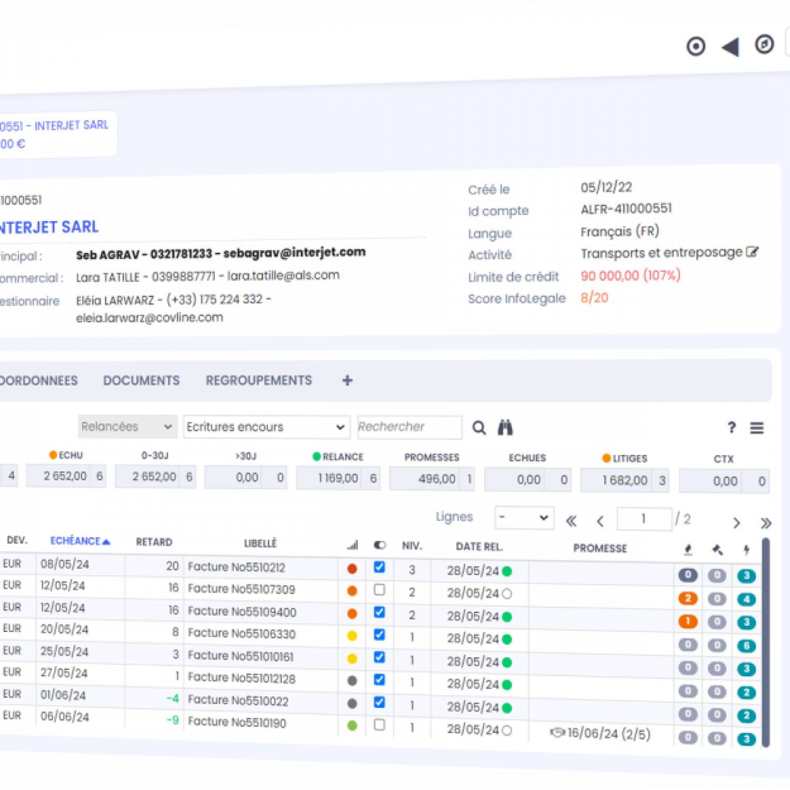The height and width of the screenshot is (790, 790).
Task: Click the Facture No551012128 label
Action: 242,678
